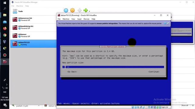Click the shared folders status bar icon
The width and height of the screenshot is (195, 109).
click(x=147, y=107)
